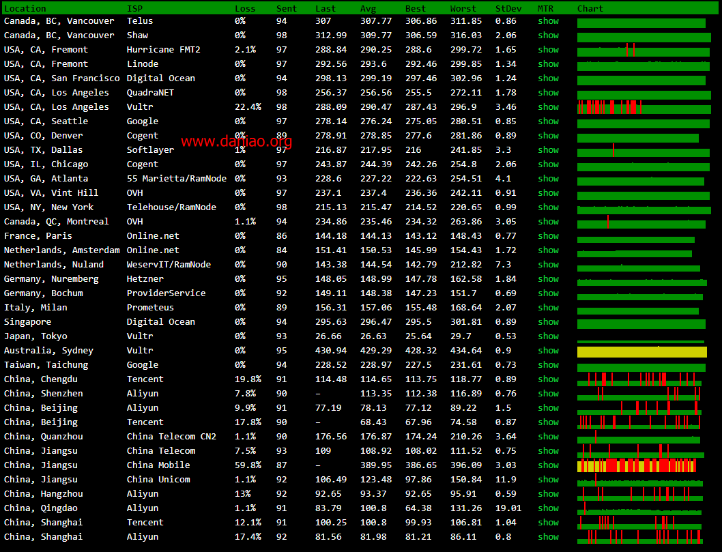Show MTR for Aliyun Qingdao row
Viewport: 722px width, 552px height.
548,508
